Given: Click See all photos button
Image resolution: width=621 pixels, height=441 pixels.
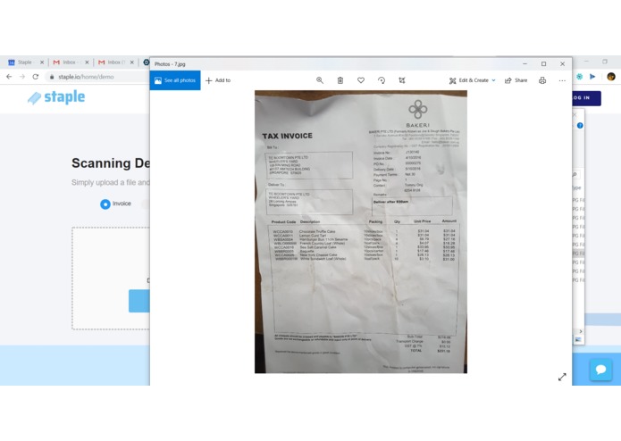Looking at the screenshot, I should pyautogui.click(x=175, y=80).
